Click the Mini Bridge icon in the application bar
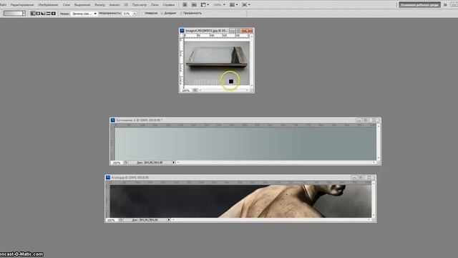The width and height of the screenshot is (458, 258). coord(194,5)
